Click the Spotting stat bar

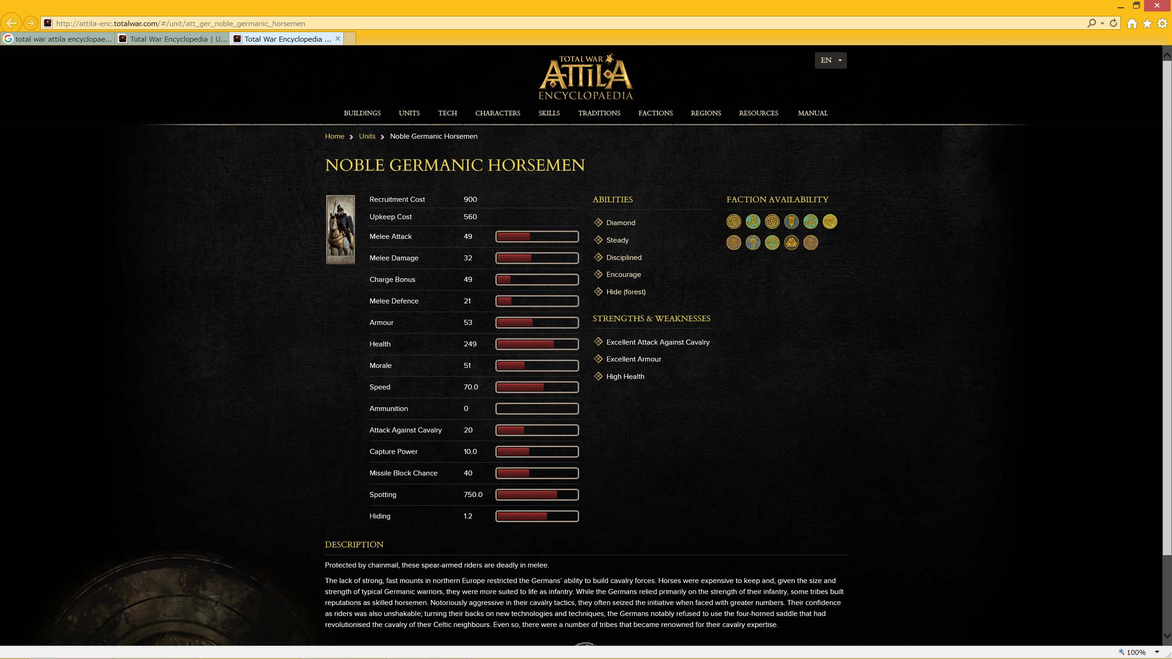537,495
